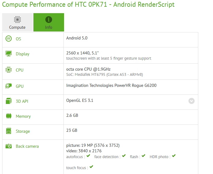The width and height of the screenshot is (213, 174).
Task: Click the touch focus checkmark
Action: 91,167
